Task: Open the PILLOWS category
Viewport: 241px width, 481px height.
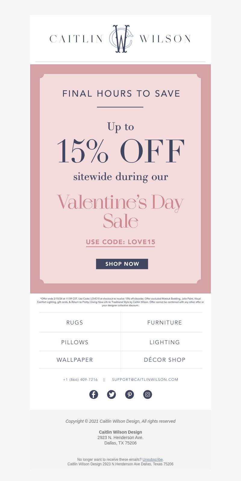Action: (75, 342)
